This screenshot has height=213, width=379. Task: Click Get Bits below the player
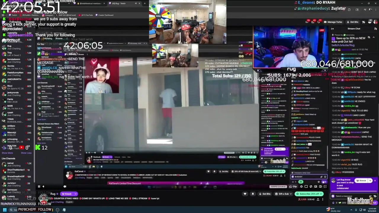(x=264, y=194)
